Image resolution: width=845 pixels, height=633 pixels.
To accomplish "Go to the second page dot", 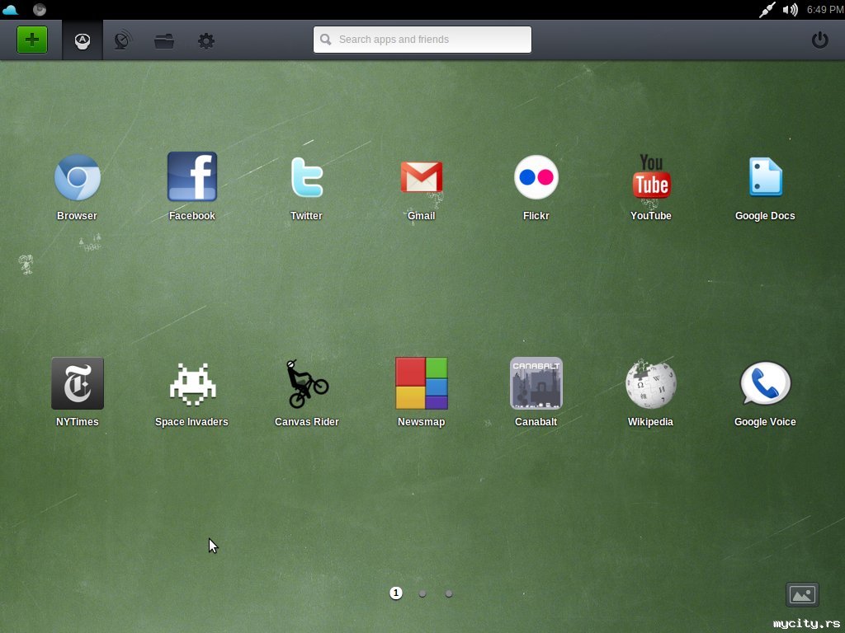I will click(x=422, y=593).
